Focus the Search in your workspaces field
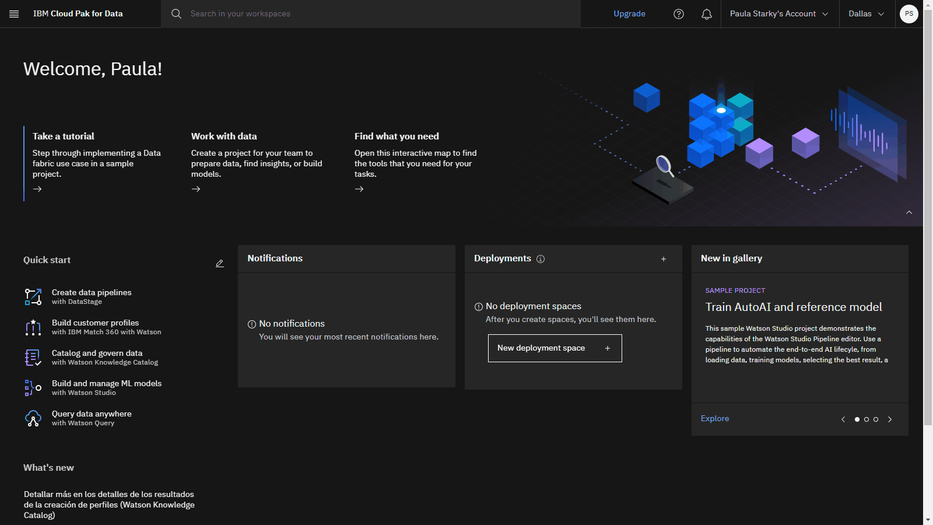Image resolution: width=933 pixels, height=525 pixels. coord(371,14)
